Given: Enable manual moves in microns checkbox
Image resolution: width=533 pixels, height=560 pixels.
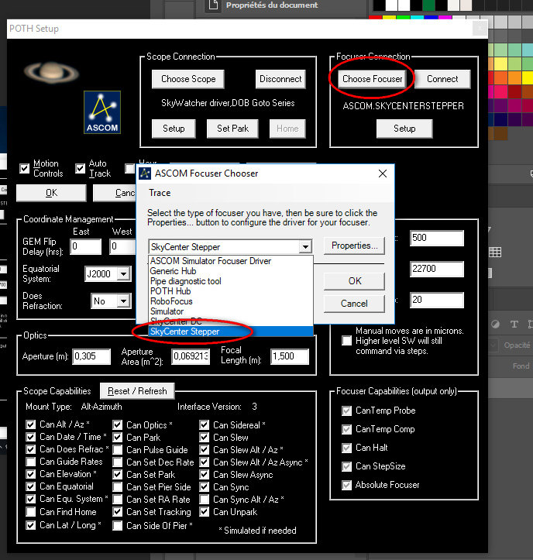Looking at the screenshot, I should coord(346,340).
